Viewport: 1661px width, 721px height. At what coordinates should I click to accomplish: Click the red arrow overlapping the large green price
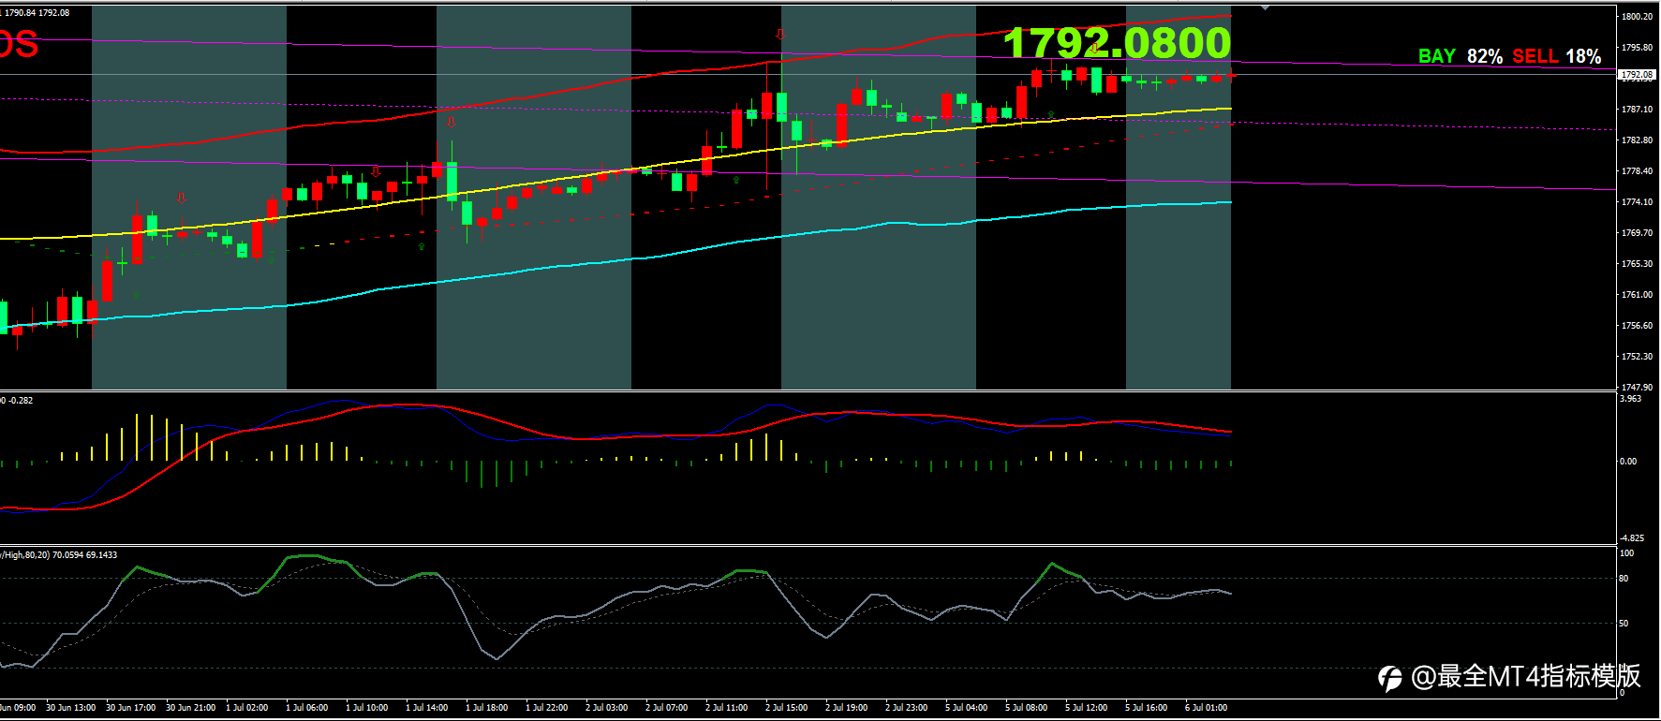[x=1094, y=48]
